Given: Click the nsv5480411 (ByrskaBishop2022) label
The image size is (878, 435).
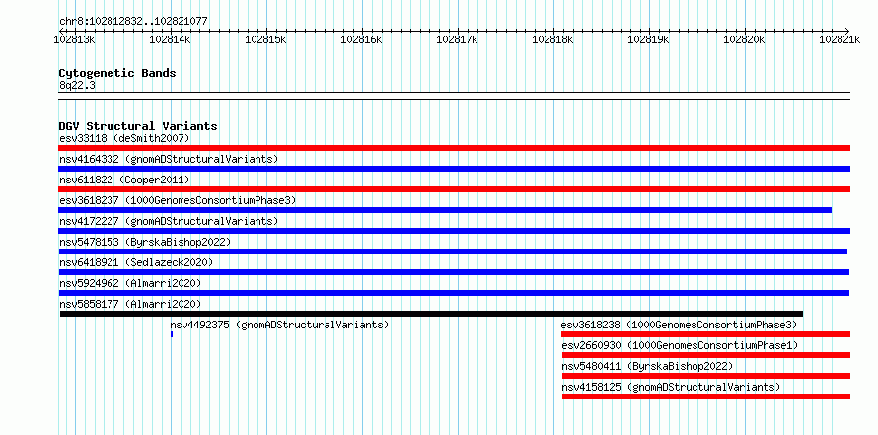Looking at the screenshot, I should 647,366.
